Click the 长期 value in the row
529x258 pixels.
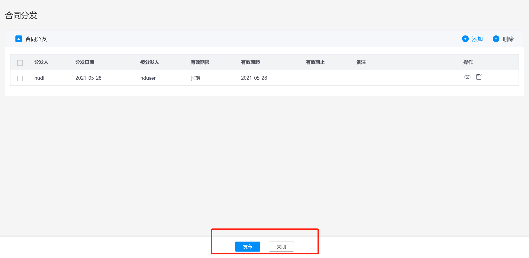point(195,78)
